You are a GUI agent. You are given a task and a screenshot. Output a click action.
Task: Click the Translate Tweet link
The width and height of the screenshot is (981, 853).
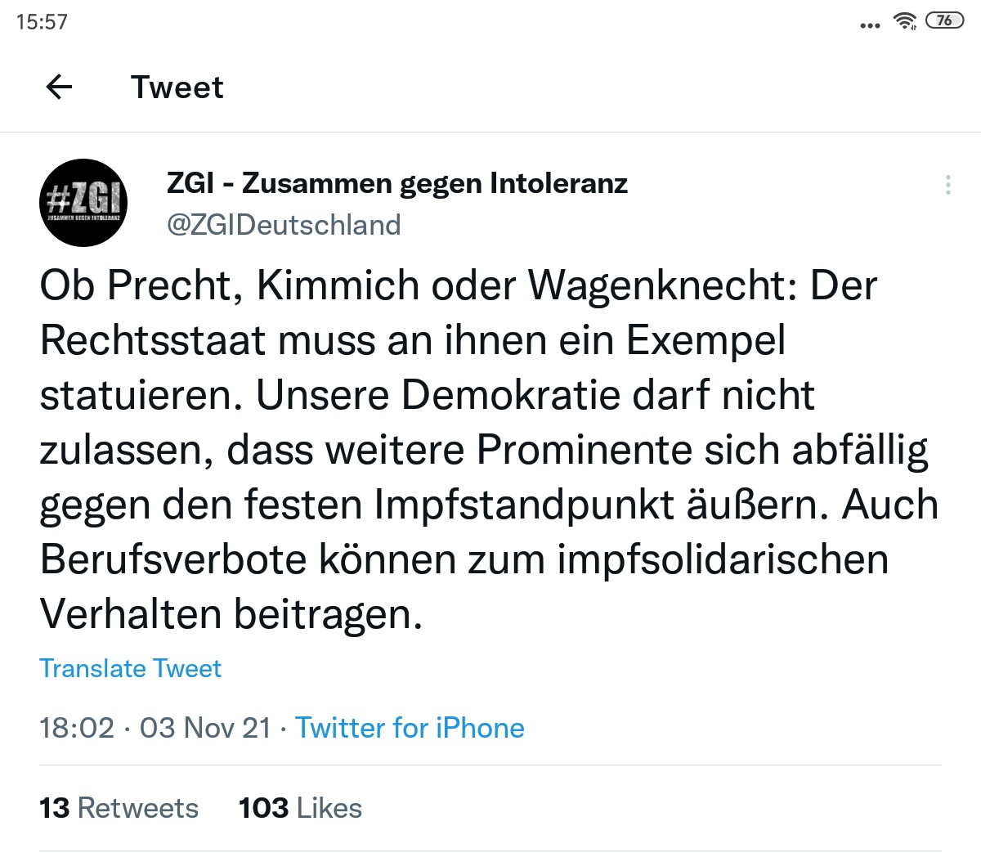tap(130, 668)
